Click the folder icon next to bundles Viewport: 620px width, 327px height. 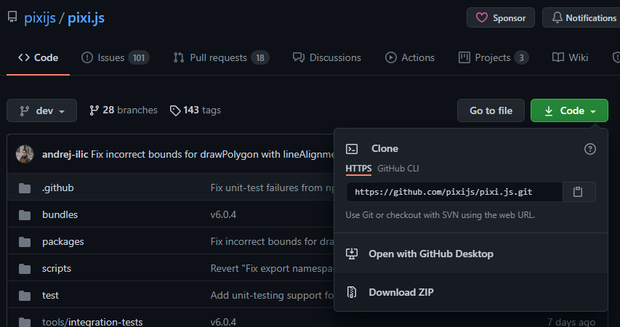click(x=25, y=215)
